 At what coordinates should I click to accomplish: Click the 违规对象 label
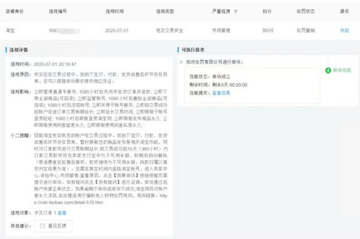point(20,213)
